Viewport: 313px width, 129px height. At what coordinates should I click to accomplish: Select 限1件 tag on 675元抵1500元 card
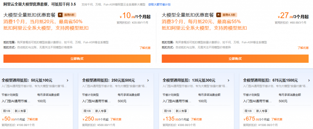(x=248, y=111)
